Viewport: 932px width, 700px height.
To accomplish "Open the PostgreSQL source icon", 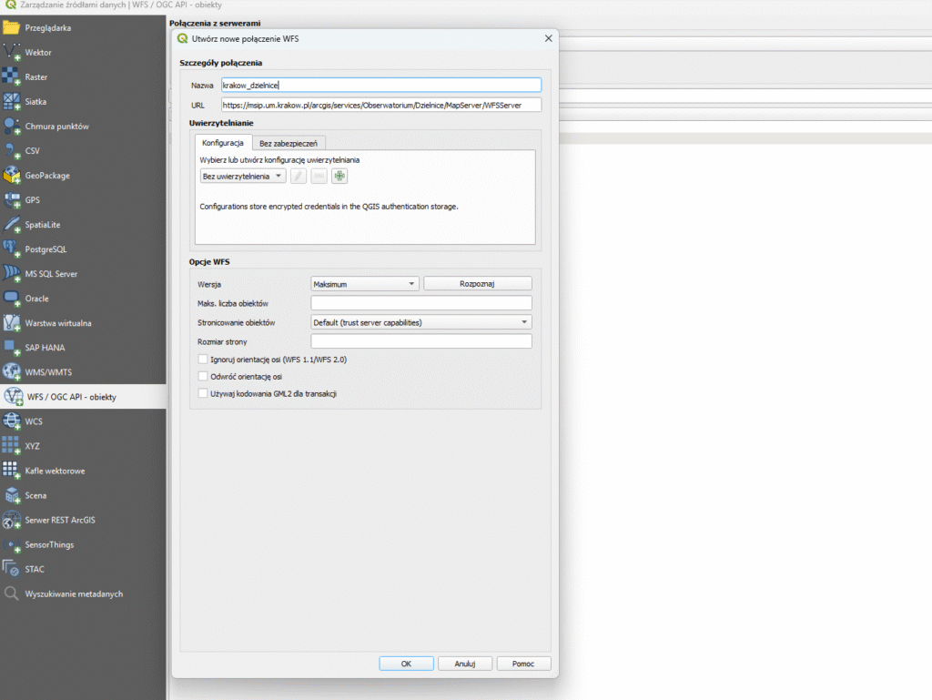I will tap(12, 249).
